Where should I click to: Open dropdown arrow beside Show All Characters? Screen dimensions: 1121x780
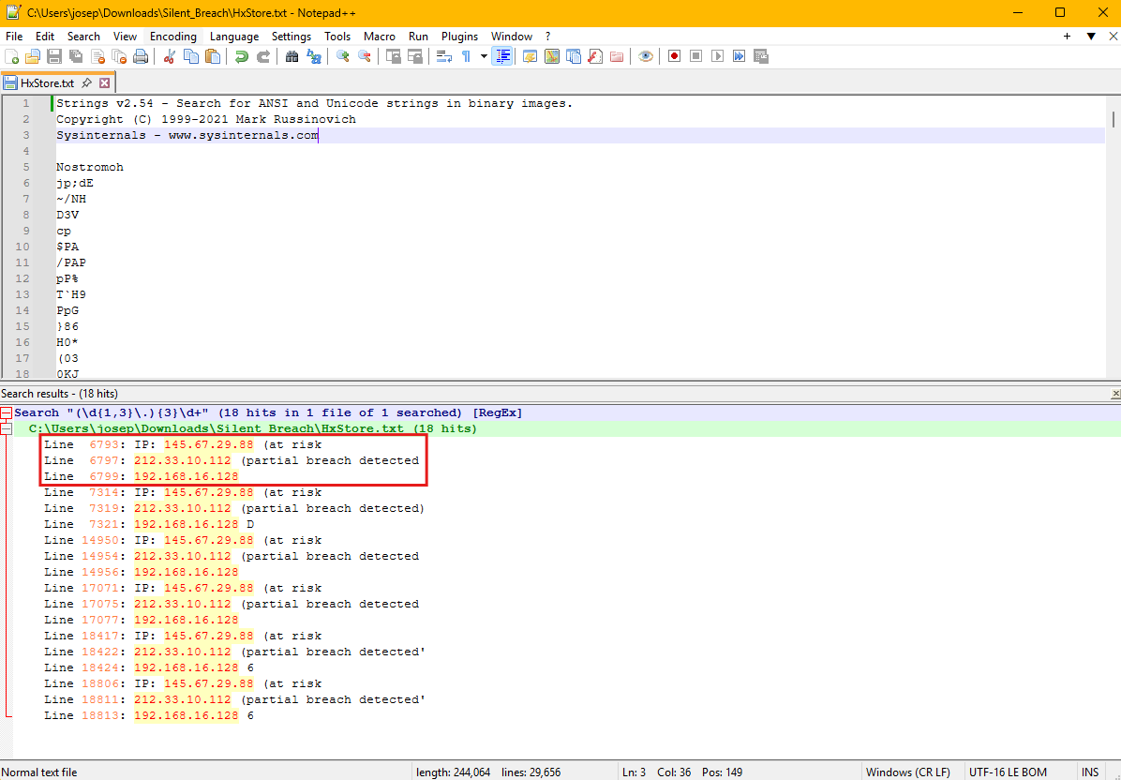[x=484, y=57]
